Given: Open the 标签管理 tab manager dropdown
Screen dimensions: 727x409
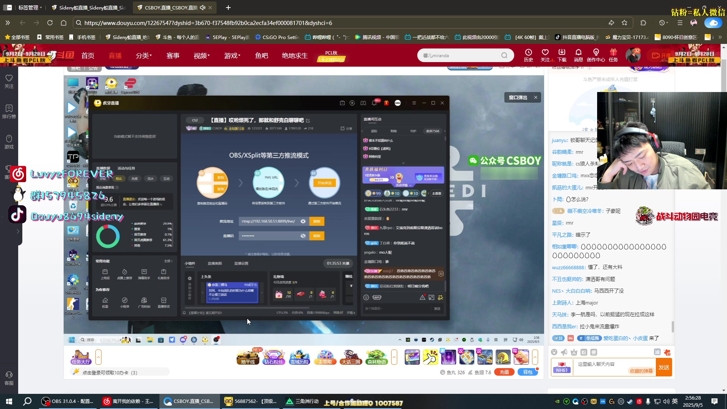Looking at the screenshot, I should (30, 8).
